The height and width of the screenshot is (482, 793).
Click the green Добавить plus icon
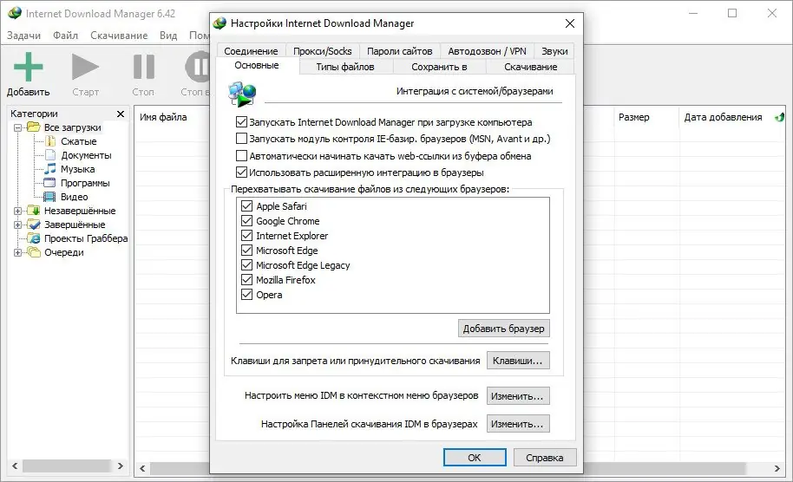click(x=28, y=67)
